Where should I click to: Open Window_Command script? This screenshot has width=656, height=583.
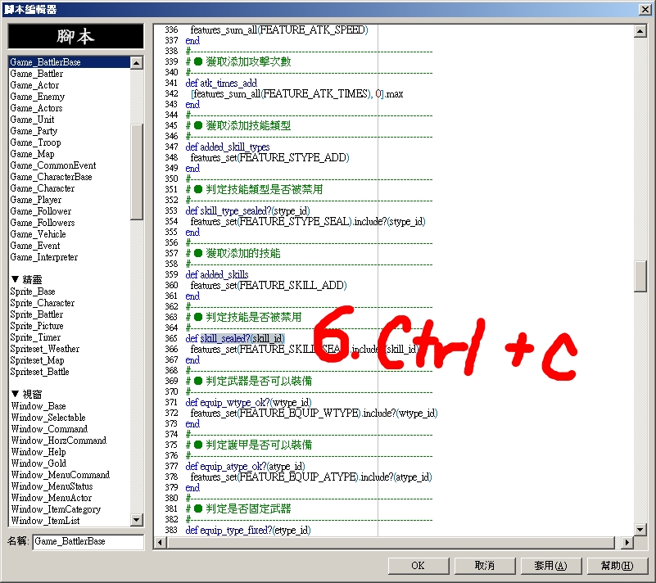[x=49, y=429]
